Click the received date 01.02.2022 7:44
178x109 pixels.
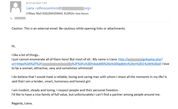click(x=36, y=3)
